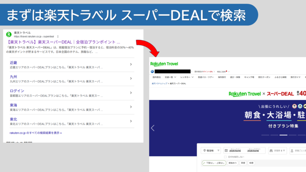The height and width of the screenshot is (172, 306).
Task: Select the 旅行ガイド menu item
Action: pos(295,77)
